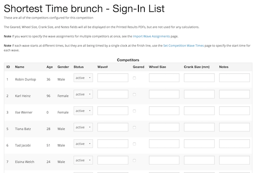Expand Karl Heinz's status selector
254x173 pixels.
click(83, 95)
